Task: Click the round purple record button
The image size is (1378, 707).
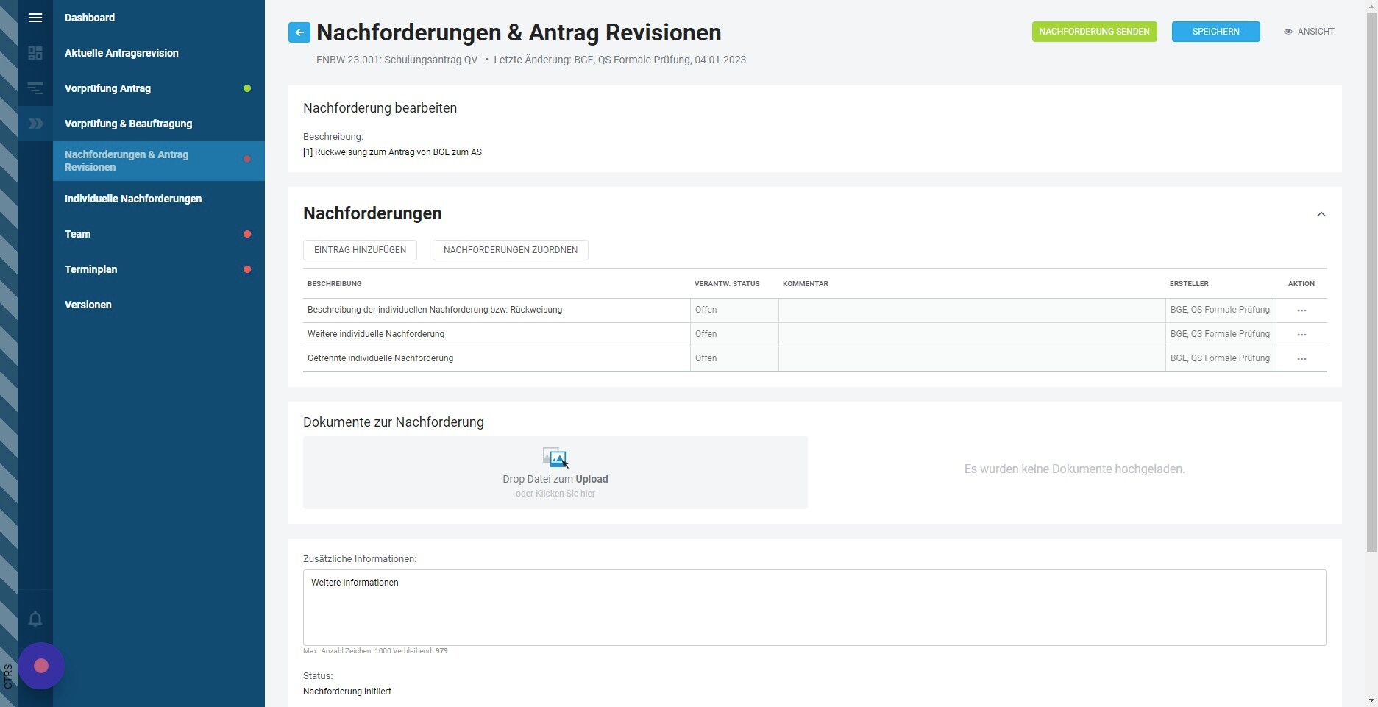Action: coord(41,666)
